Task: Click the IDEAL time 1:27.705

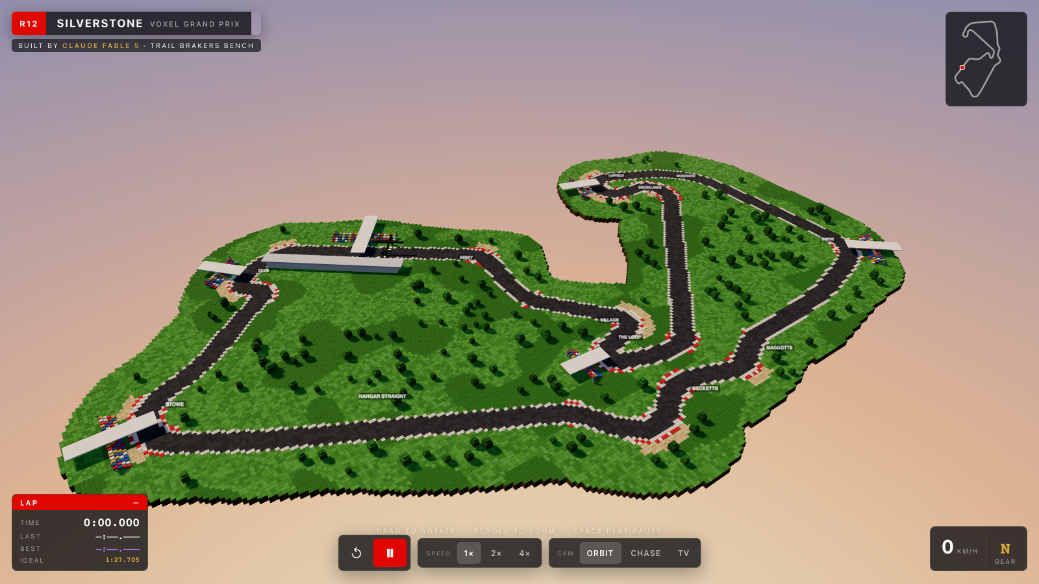Action: click(x=123, y=560)
